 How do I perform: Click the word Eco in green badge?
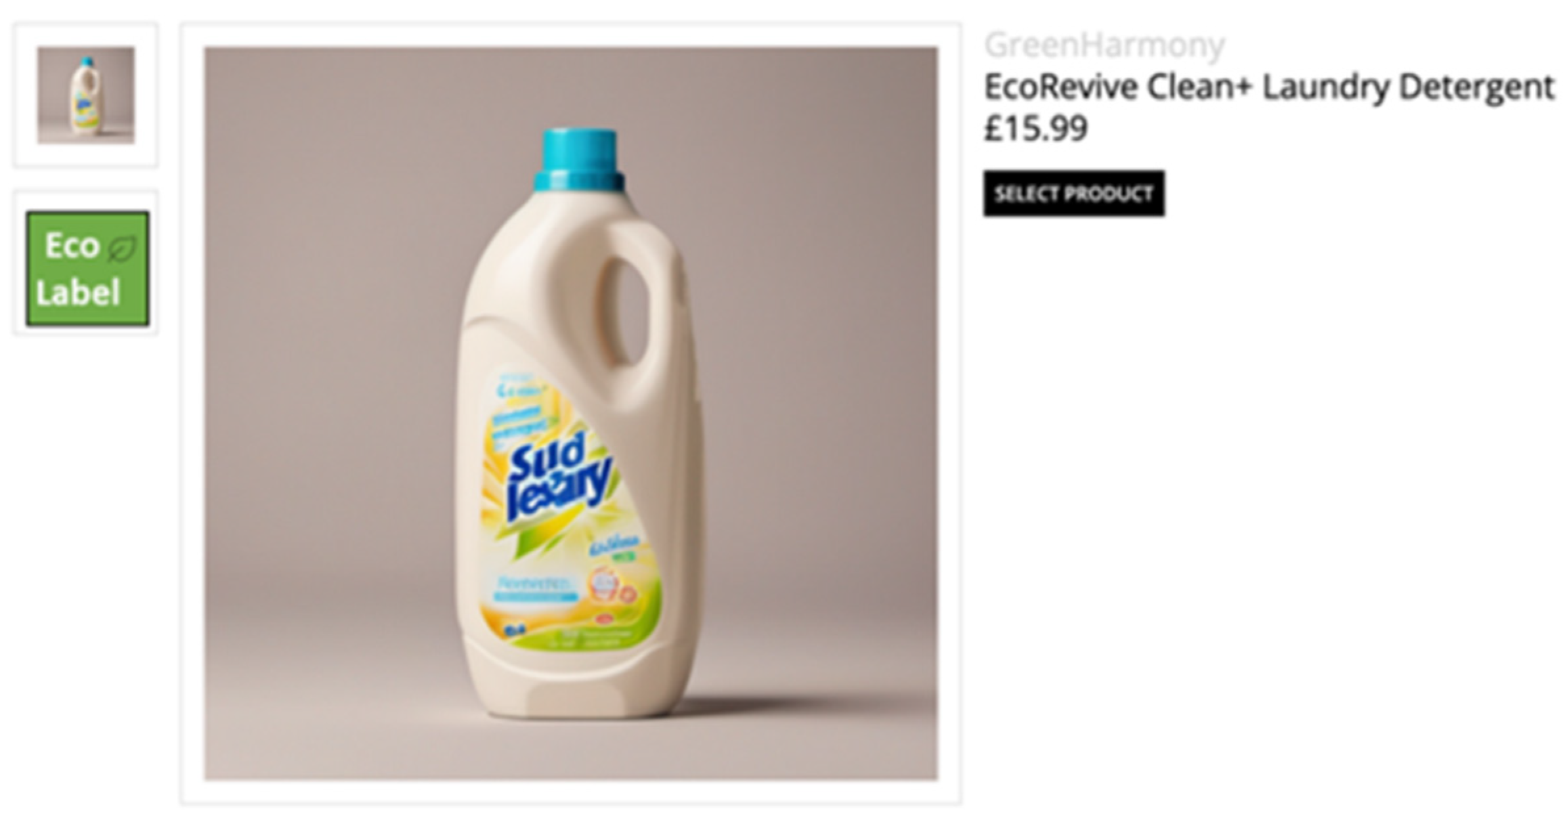[72, 246]
